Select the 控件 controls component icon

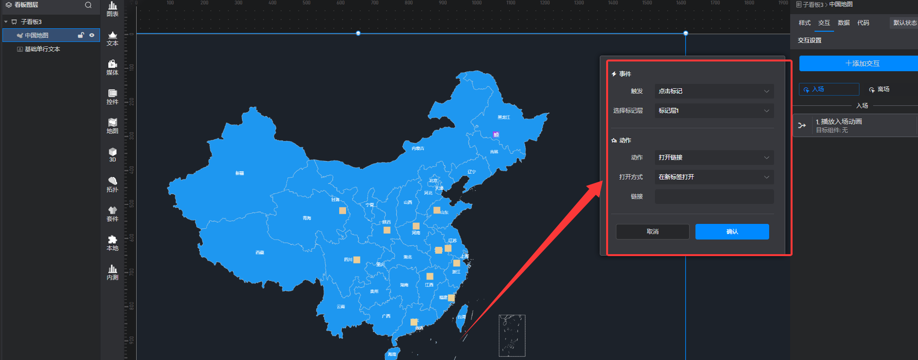click(x=112, y=97)
